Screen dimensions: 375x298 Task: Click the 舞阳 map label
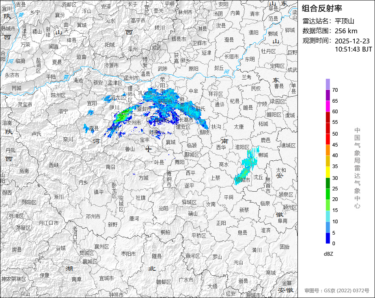pyautogui.click(x=179, y=162)
